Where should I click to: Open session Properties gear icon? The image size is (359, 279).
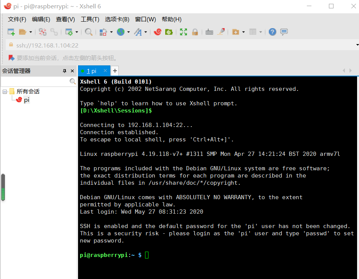69,32
